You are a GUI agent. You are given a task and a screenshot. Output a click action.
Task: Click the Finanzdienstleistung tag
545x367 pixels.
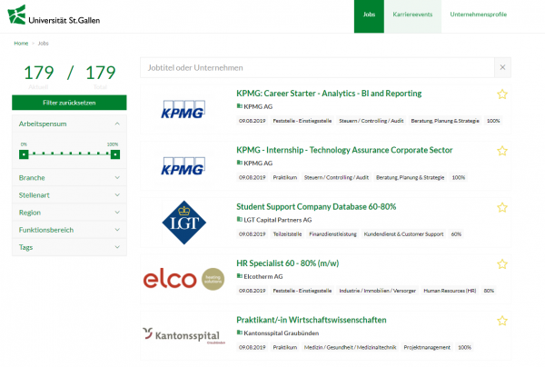tap(333, 234)
